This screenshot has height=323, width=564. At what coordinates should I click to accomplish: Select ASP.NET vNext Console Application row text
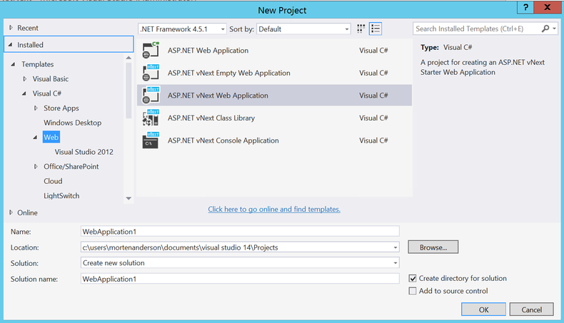point(223,140)
